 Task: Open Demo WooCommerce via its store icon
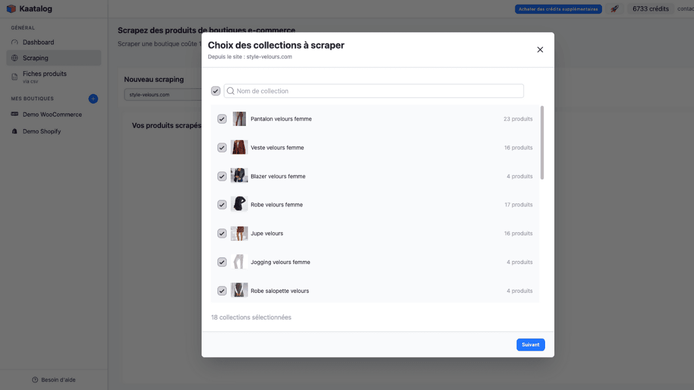(x=14, y=114)
